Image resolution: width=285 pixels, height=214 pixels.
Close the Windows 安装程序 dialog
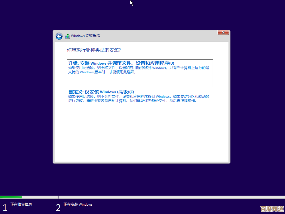point(223,33)
